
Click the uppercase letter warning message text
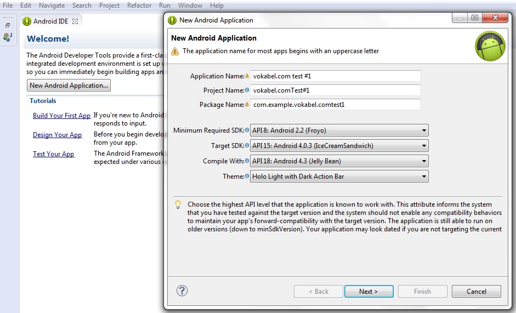[281, 51]
